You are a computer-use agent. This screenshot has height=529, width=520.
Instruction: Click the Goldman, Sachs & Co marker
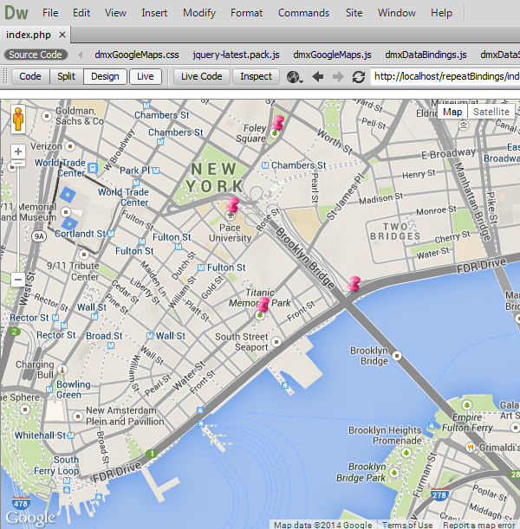(47, 116)
